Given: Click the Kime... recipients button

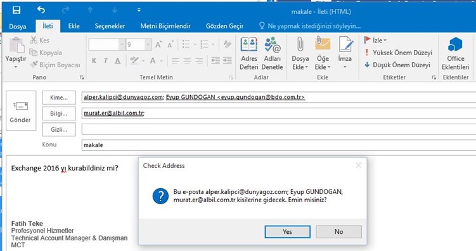Looking at the screenshot, I should 59,98.
